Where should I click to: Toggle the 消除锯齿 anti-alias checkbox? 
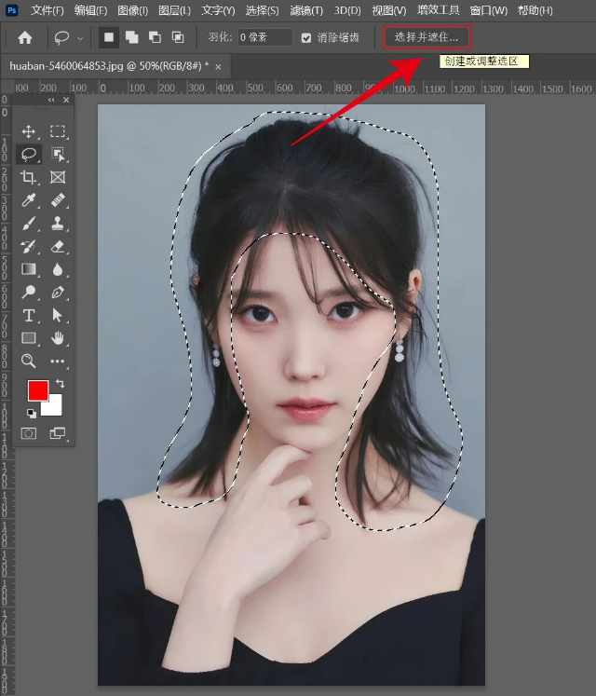click(x=306, y=38)
